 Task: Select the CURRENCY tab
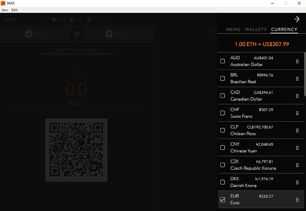coord(284,29)
